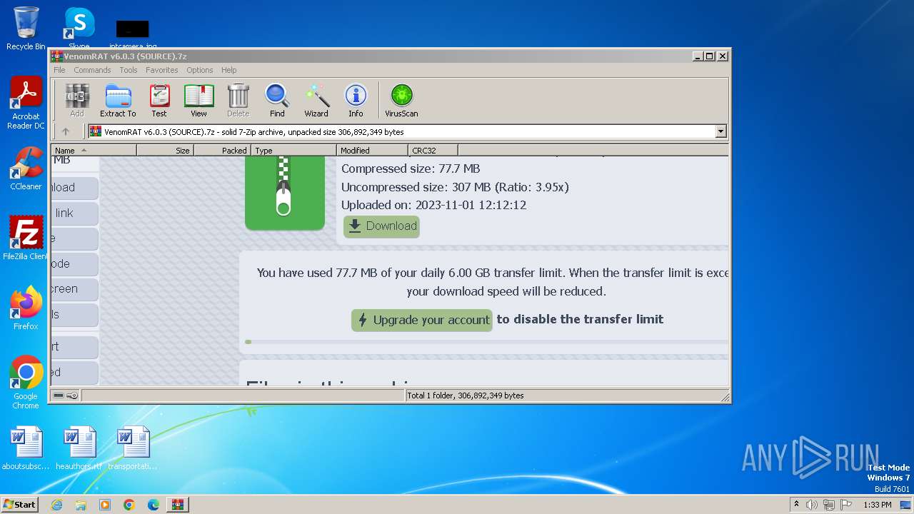Click the green Download button
Viewport: 914px width, 514px height.
(381, 226)
